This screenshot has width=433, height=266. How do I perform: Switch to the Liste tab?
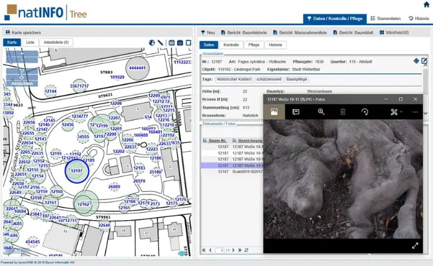coord(30,42)
